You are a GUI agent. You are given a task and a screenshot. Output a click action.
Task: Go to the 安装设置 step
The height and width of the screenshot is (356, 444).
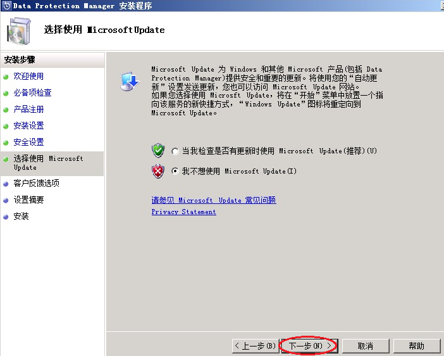tap(28, 125)
